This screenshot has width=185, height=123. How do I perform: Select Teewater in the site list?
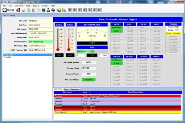click(28, 57)
